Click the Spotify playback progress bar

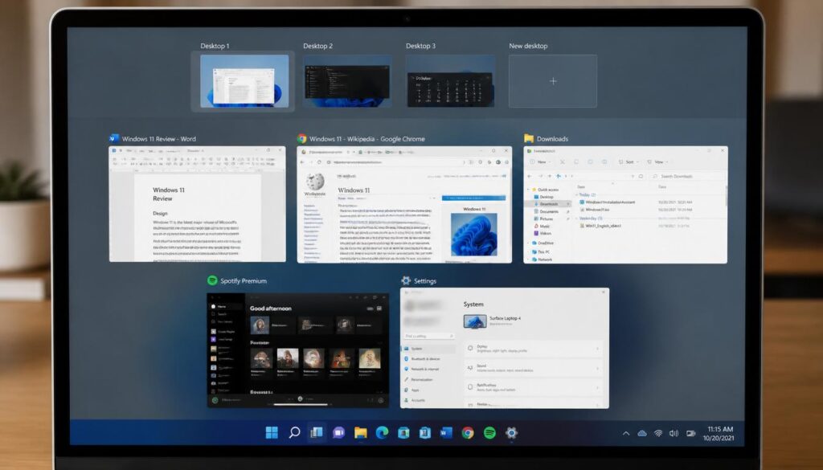[300, 404]
